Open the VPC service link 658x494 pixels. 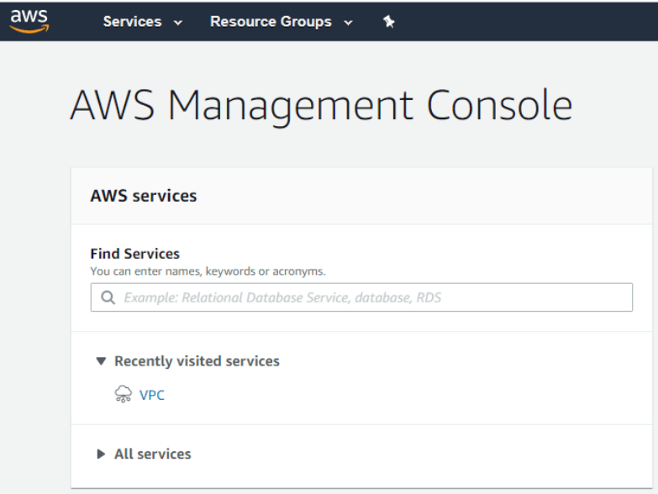pyautogui.click(x=152, y=395)
